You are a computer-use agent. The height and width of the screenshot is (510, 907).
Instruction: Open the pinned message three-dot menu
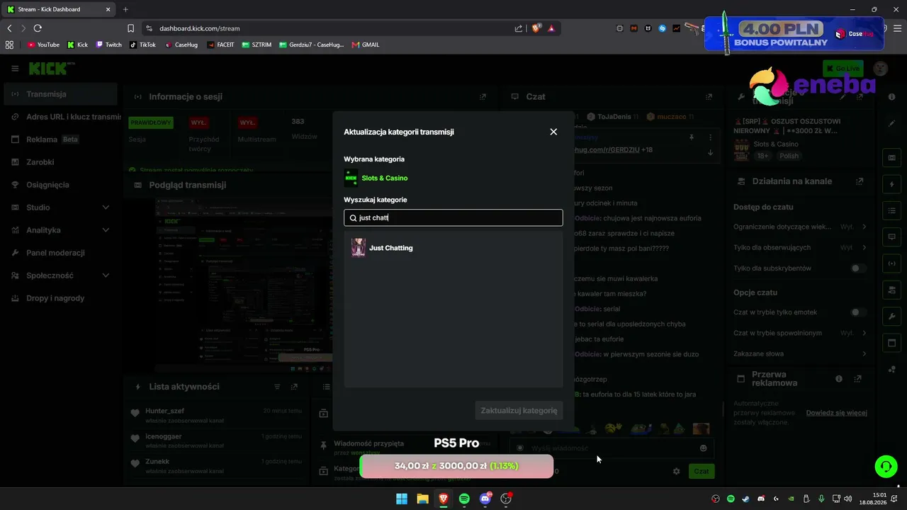point(710,137)
